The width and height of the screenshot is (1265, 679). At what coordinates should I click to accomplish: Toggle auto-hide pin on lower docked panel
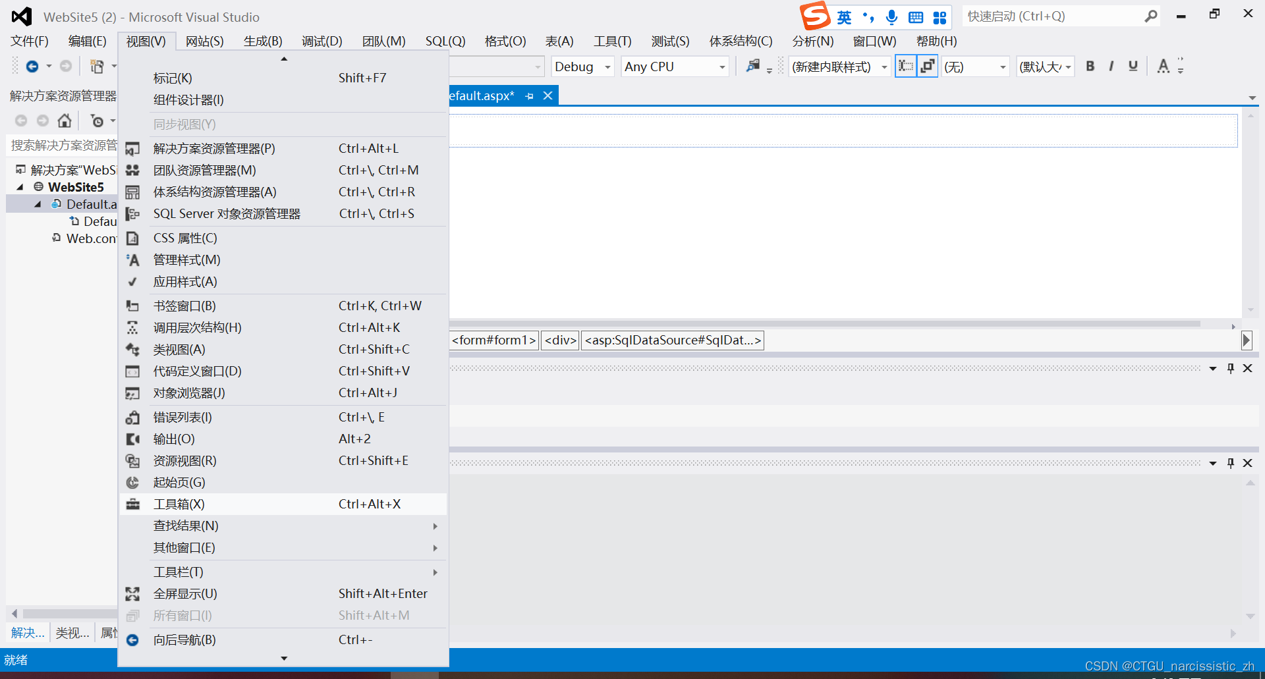(1230, 463)
